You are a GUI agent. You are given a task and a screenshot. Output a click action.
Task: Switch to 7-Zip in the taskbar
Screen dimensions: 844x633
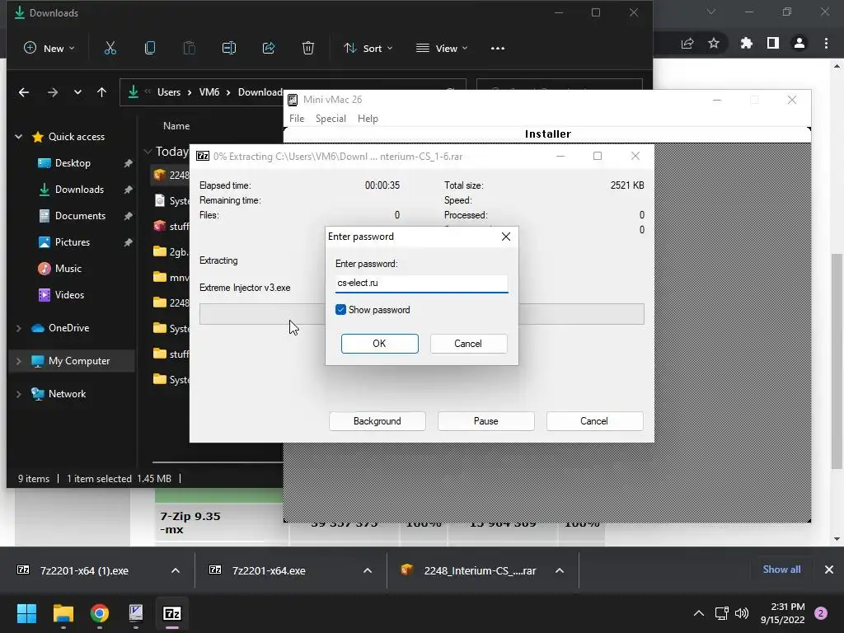172,613
